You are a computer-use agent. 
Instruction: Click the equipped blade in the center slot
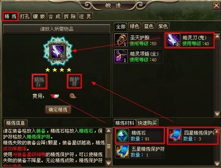click(58, 52)
